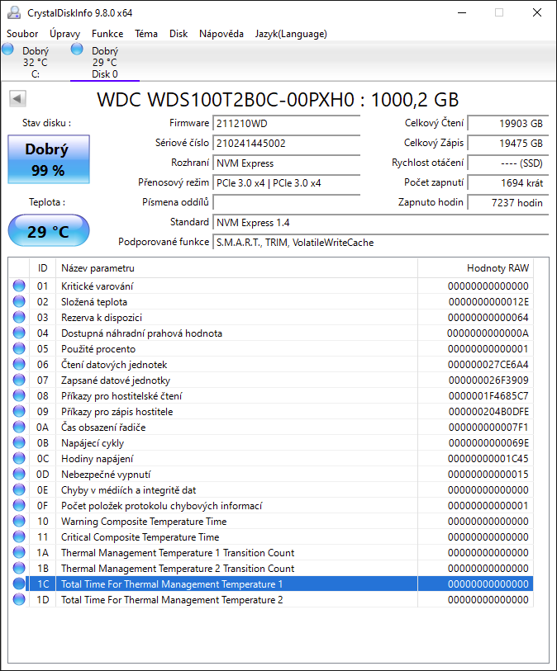Screen dimensions: 557x671
Task: Click the Celkový Čtení value 19903 GB
Action: pyautogui.click(x=507, y=124)
